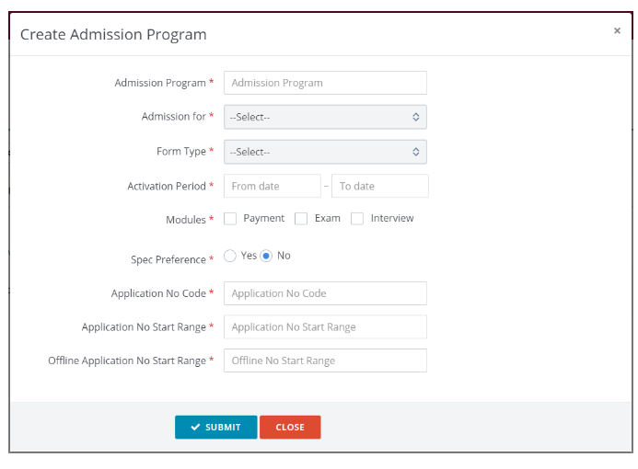Check the Interview module checkbox
This screenshot has width=638, height=469.
point(357,219)
